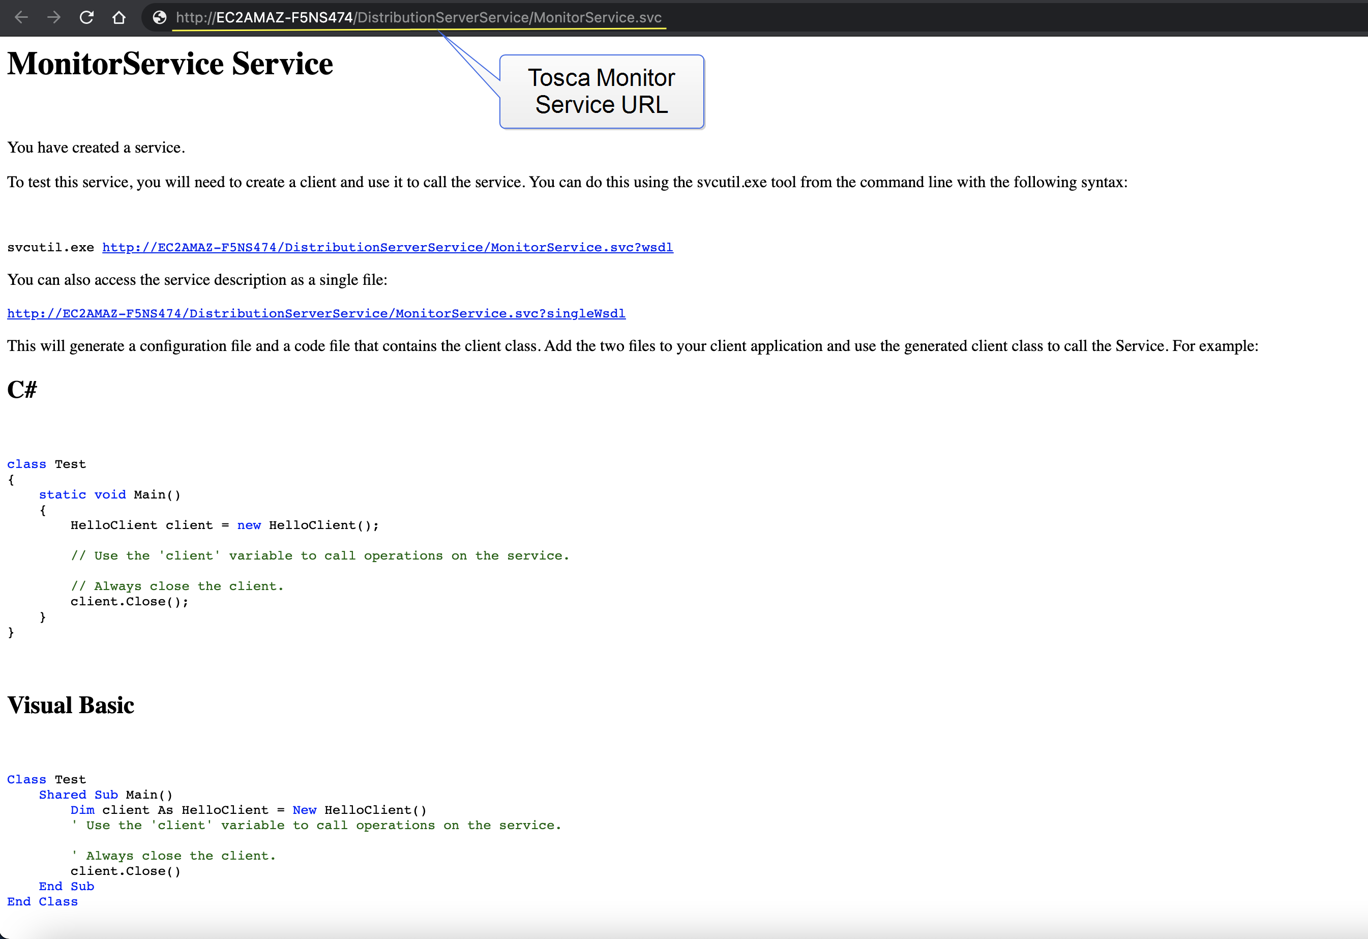Open the MonitorService.svc?wsdl link
This screenshot has width=1368, height=939.
point(388,247)
